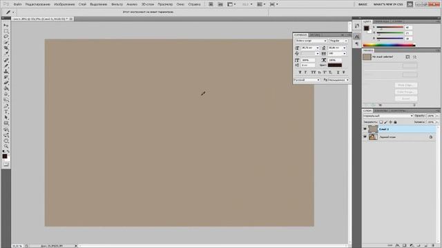Launch Bridge from the application bar

[211, 4]
